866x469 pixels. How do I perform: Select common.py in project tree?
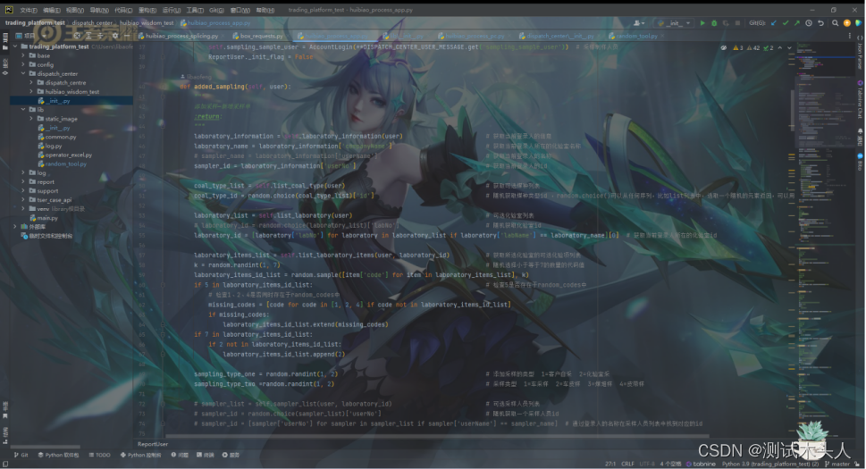[61, 137]
